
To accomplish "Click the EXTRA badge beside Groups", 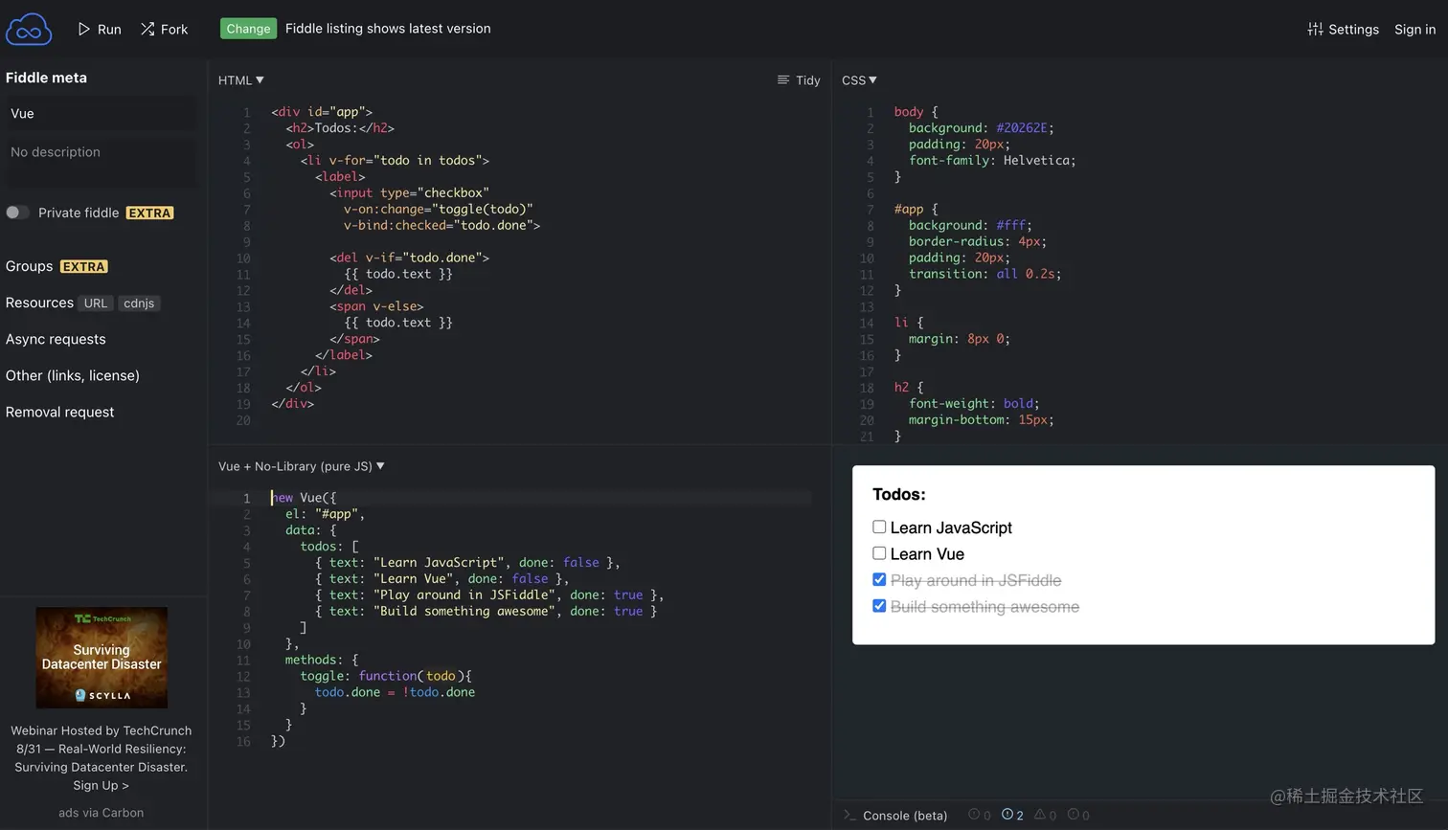I will pyautogui.click(x=84, y=267).
